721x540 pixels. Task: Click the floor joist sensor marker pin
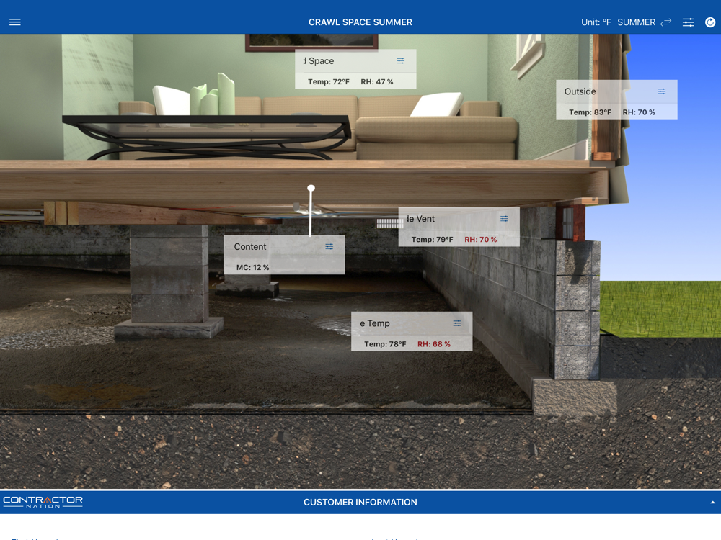point(311,188)
